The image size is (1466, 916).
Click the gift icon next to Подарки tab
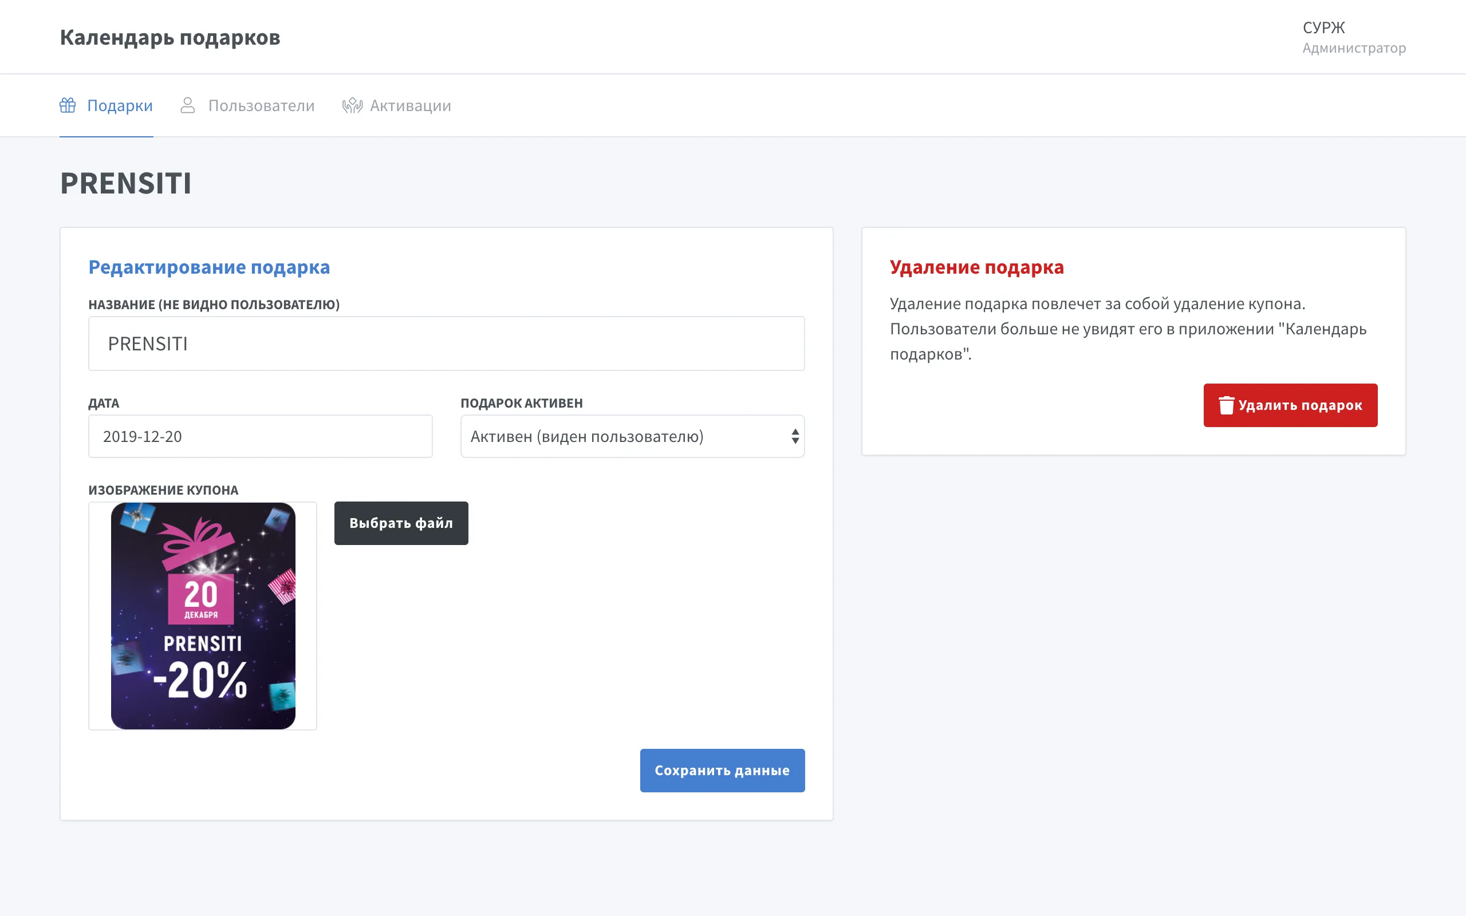tap(68, 105)
